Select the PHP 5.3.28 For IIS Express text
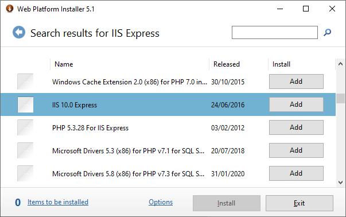This screenshot has height=217, width=346. pyautogui.click(x=90, y=128)
